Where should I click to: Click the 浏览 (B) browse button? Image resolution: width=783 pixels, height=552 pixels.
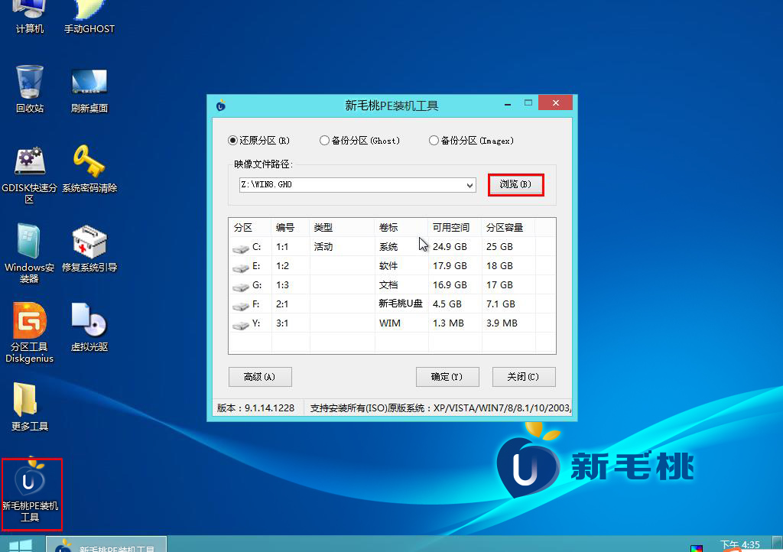516,185
